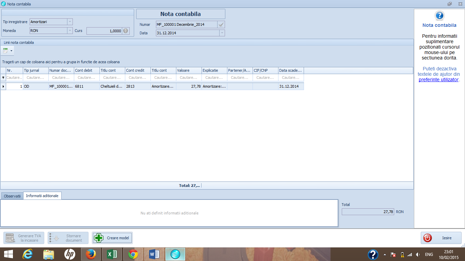Viewport: 465px width, 261px height.
Task: Sort by Explicatie column header
Action: 214,70
